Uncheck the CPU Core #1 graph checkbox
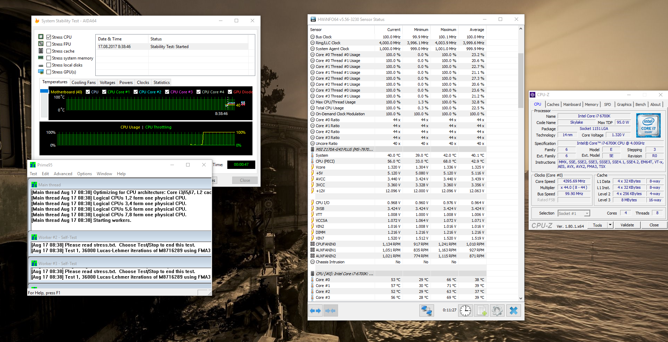Screen dimensions: 668x342 click(x=104, y=92)
